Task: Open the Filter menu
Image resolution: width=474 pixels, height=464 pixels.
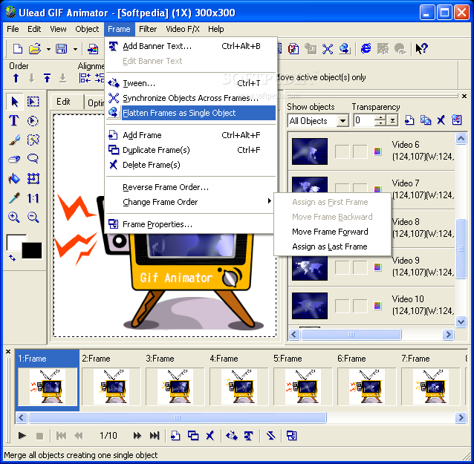Action: pos(148,29)
